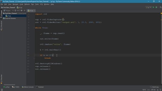Click the yellow inspection indicator atop editor scrollbar

coord(161,13)
